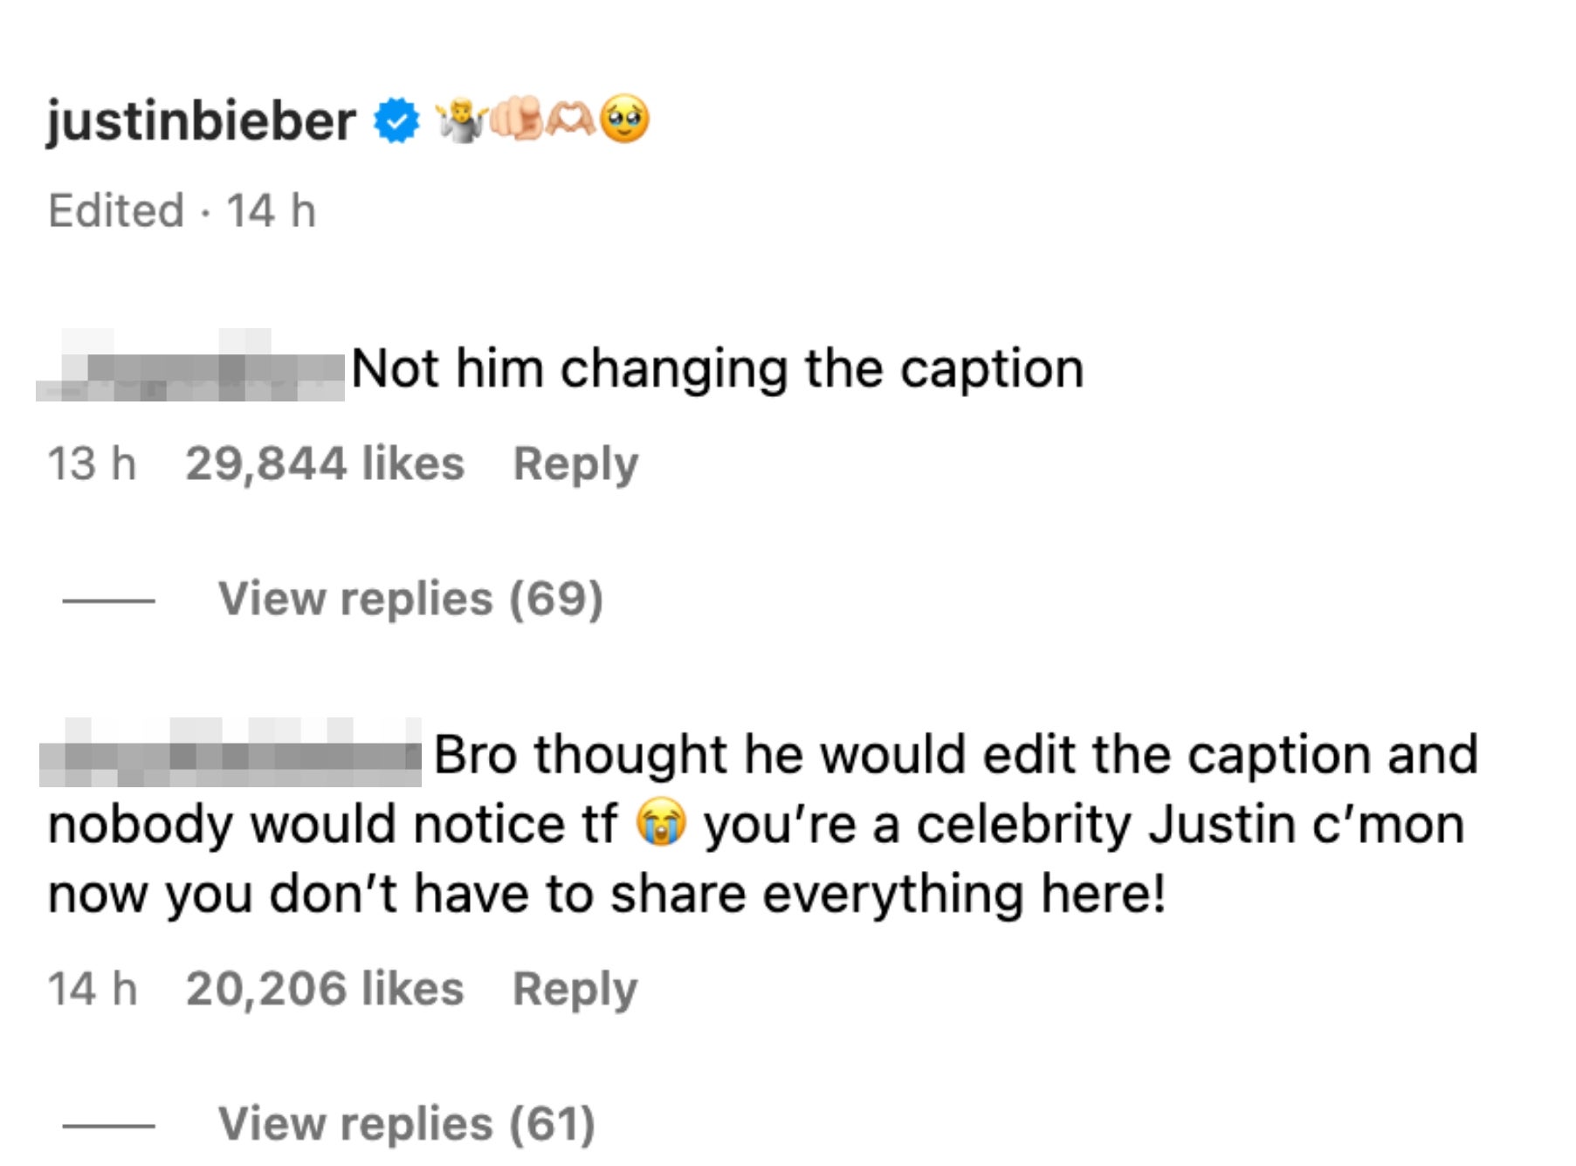Click the 14 h timestamp on the second comment

(x=92, y=987)
